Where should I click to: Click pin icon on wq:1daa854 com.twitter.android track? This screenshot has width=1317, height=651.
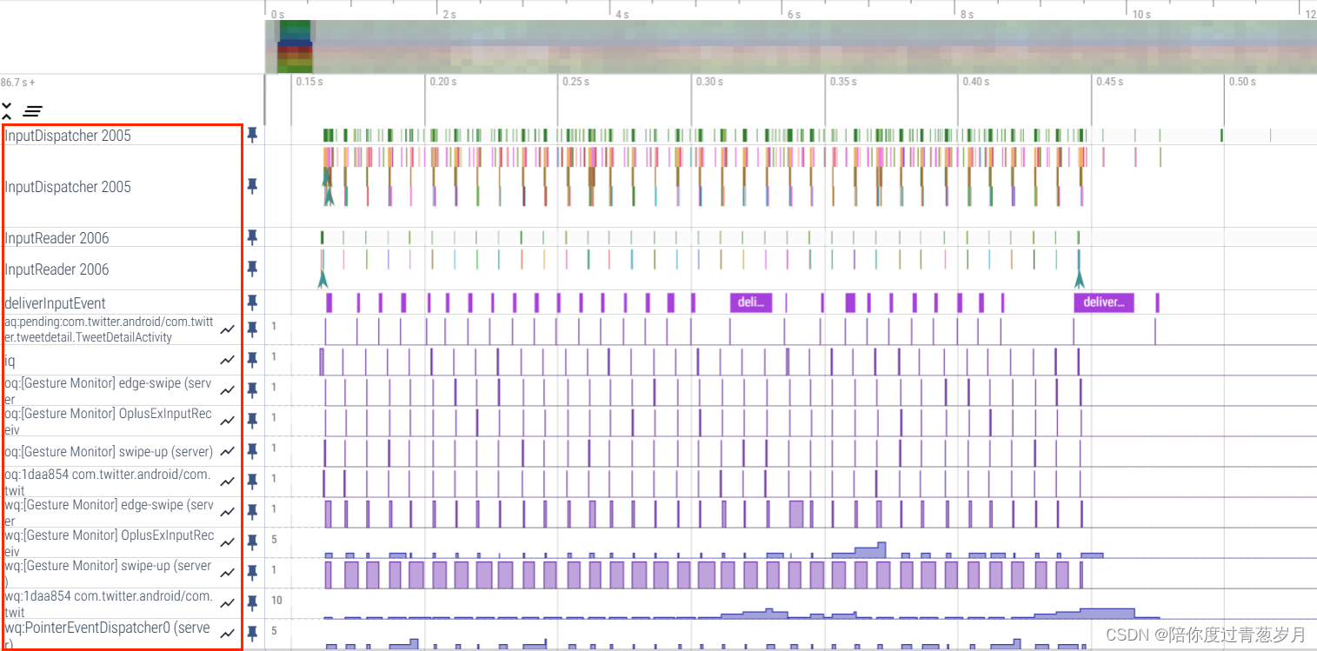[x=252, y=602]
